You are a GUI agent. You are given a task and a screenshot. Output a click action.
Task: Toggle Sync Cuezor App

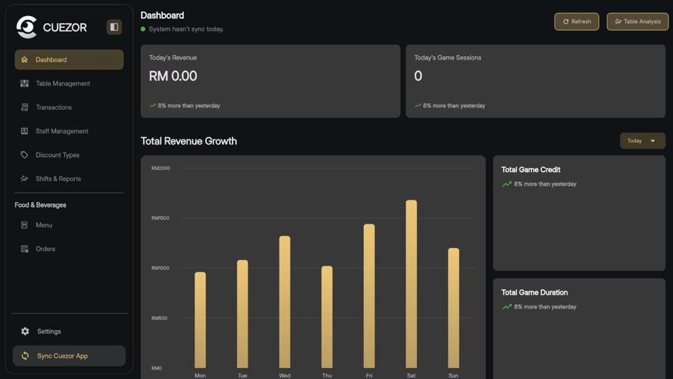pyautogui.click(x=69, y=355)
